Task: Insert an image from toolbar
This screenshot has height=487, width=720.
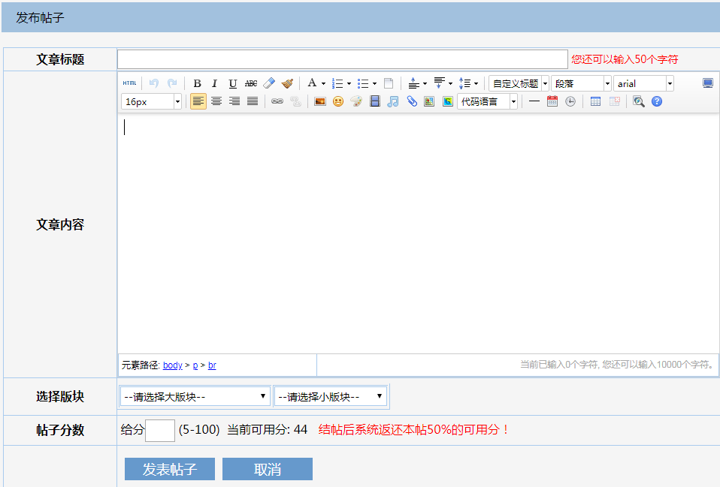Action: click(x=320, y=101)
